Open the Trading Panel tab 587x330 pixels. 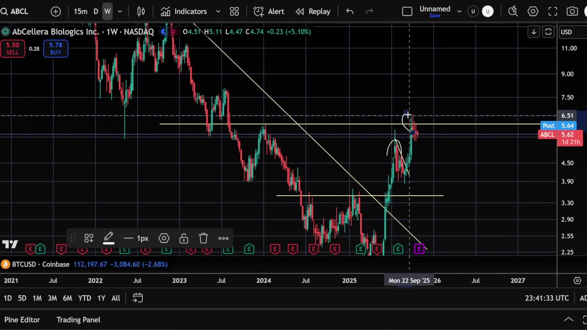tap(78, 319)
